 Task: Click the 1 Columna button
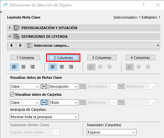(x=25, y=58)
